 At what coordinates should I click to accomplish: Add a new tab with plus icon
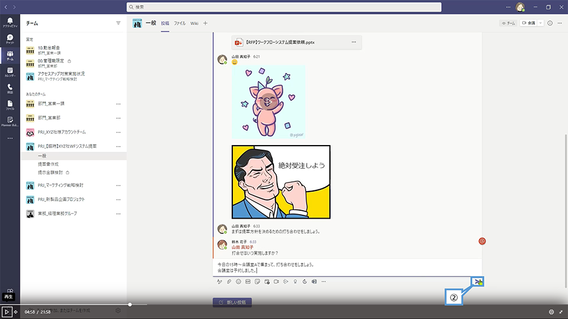(206, 23)
